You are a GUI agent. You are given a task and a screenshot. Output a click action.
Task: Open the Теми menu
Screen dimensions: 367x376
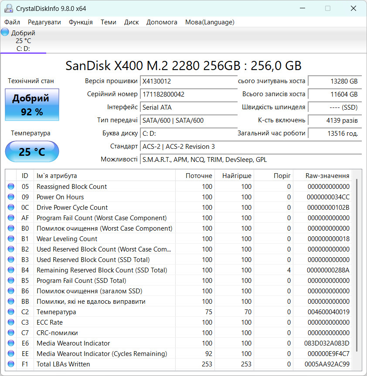coord(109,22)
